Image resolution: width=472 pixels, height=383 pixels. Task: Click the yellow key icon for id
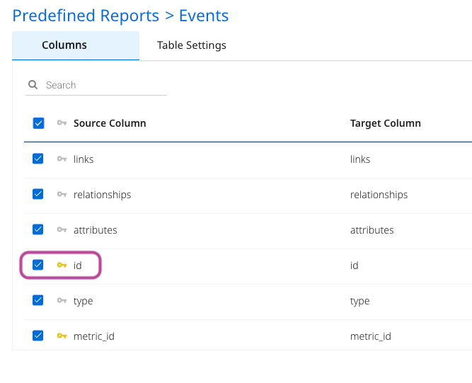[62, 265]
